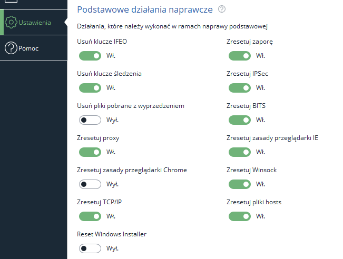Turn off Usuń klucze śledzenia

pyautogui.click(x=90, y=87)
